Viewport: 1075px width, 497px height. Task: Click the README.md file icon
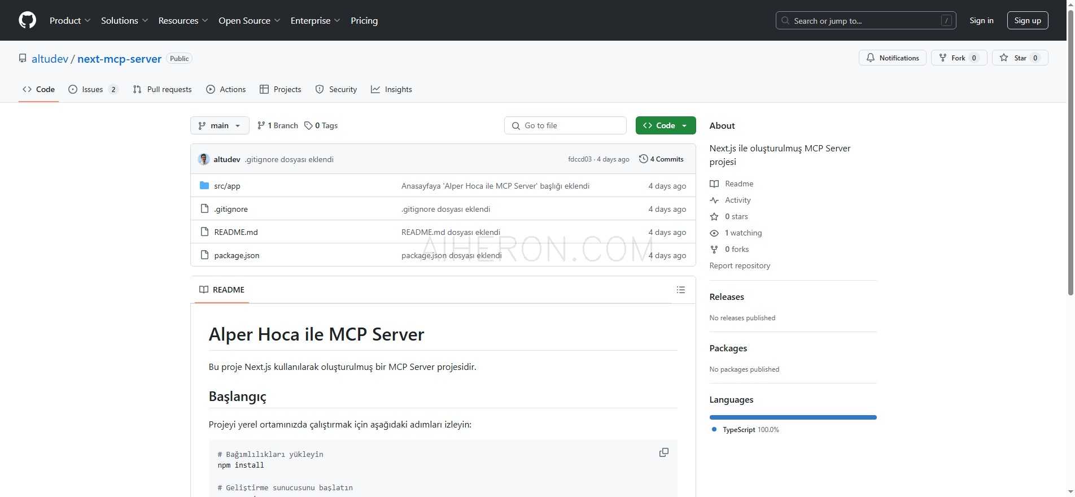[x=204, y=232]
